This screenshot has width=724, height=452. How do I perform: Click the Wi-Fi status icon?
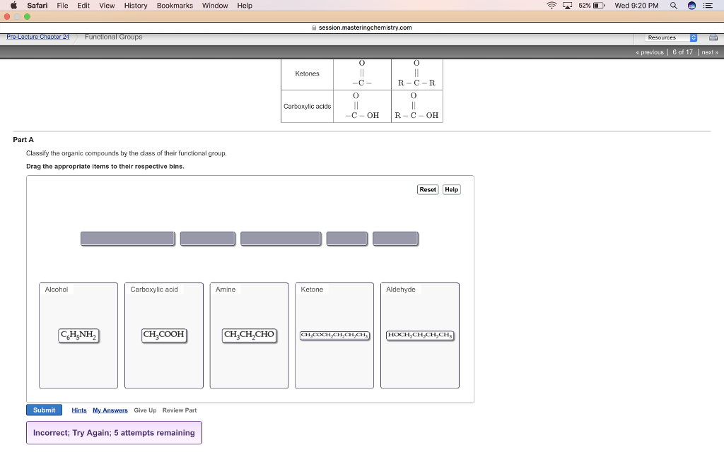tap(551, 6)
